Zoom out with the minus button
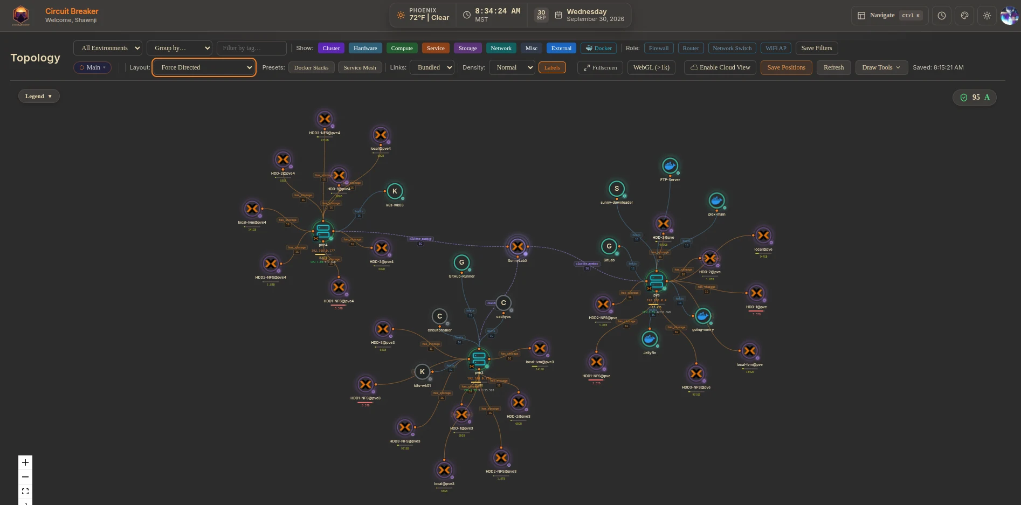This screenshot has width=1021, height=505. [x=25, y=477]
